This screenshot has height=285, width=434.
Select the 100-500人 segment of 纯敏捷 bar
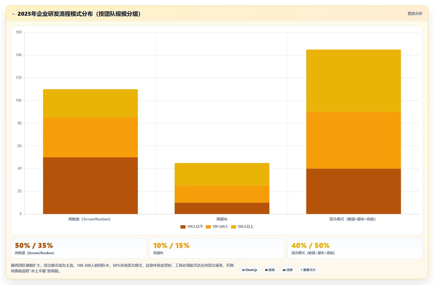tap(90, 137)
